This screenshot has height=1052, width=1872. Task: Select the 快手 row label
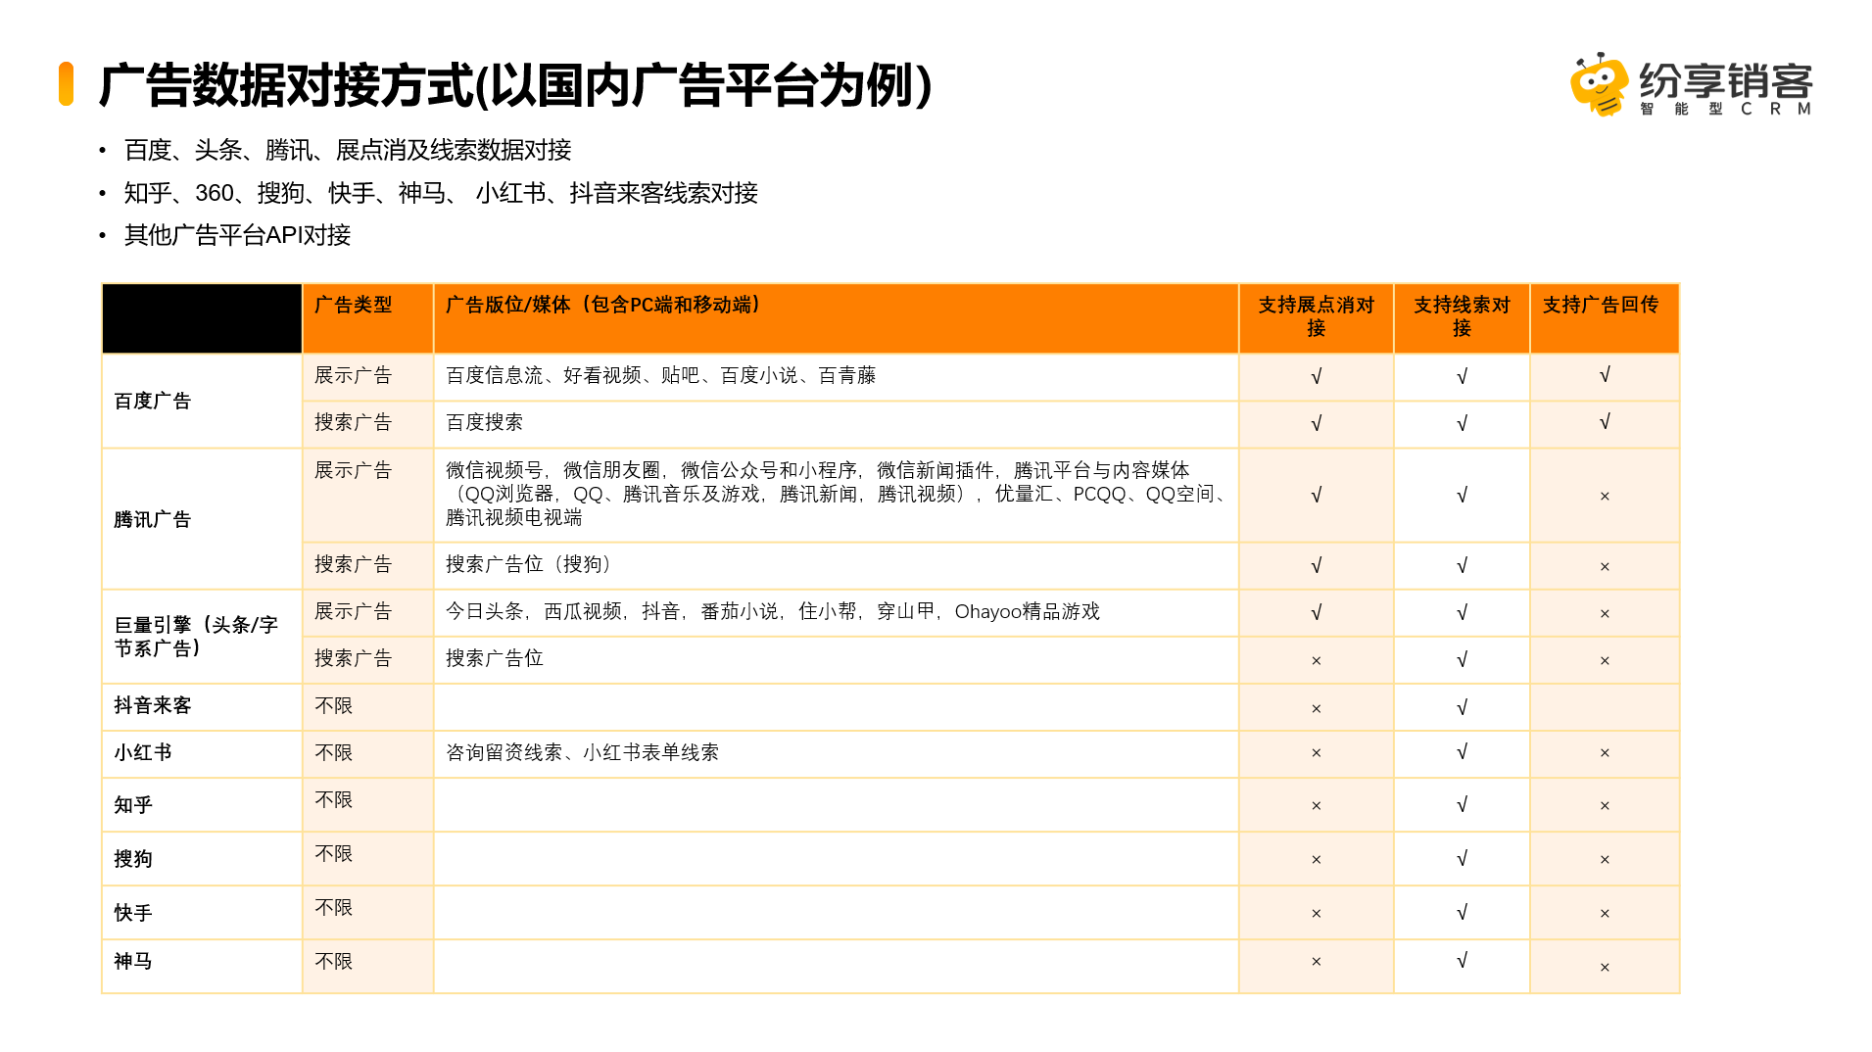pos(133,913)
